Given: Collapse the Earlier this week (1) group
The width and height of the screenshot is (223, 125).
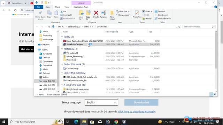Looking at the screenshot, I should (x=62, y=64).
